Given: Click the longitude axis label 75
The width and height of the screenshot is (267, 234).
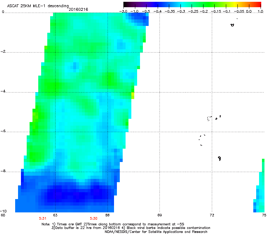Looking at the screenshot, I should pos(264,215).
